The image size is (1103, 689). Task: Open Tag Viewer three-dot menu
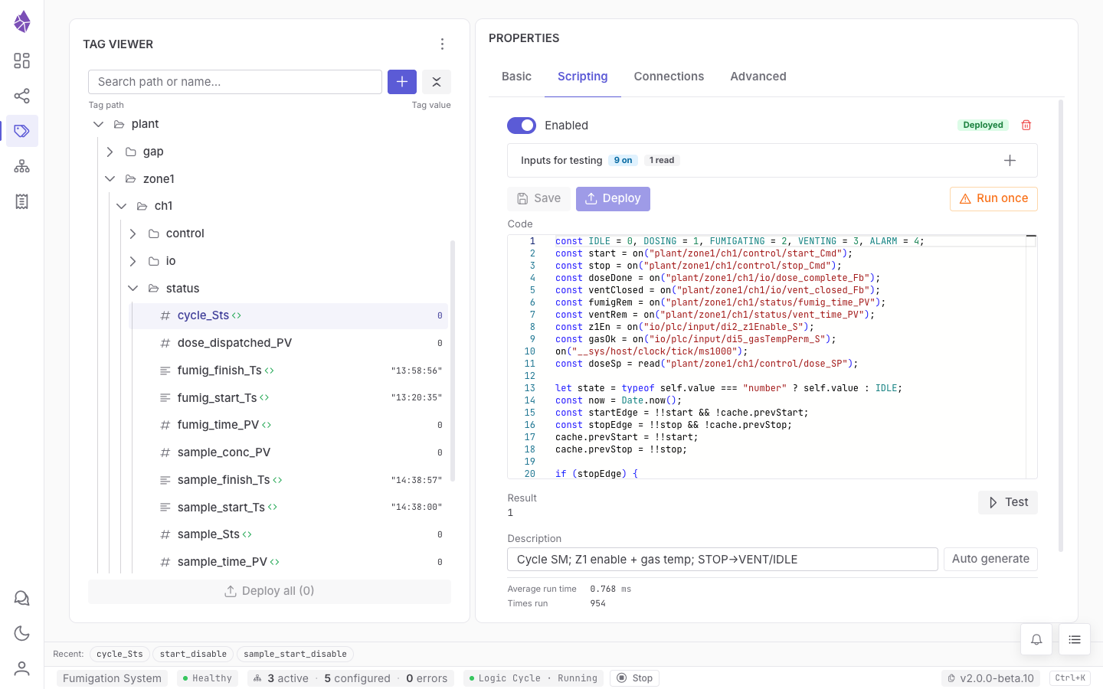442,44
